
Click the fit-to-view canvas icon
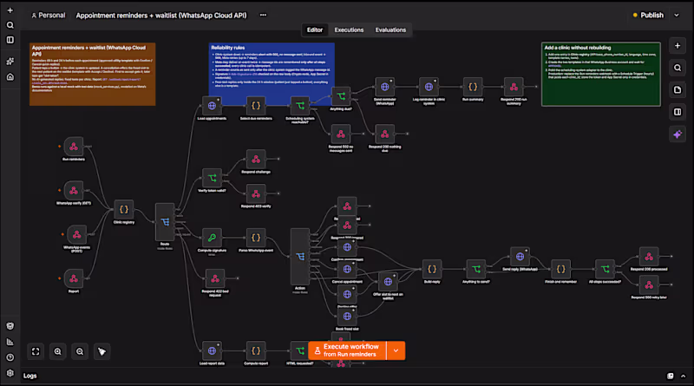pyautogui.click(x=36, y=351)
